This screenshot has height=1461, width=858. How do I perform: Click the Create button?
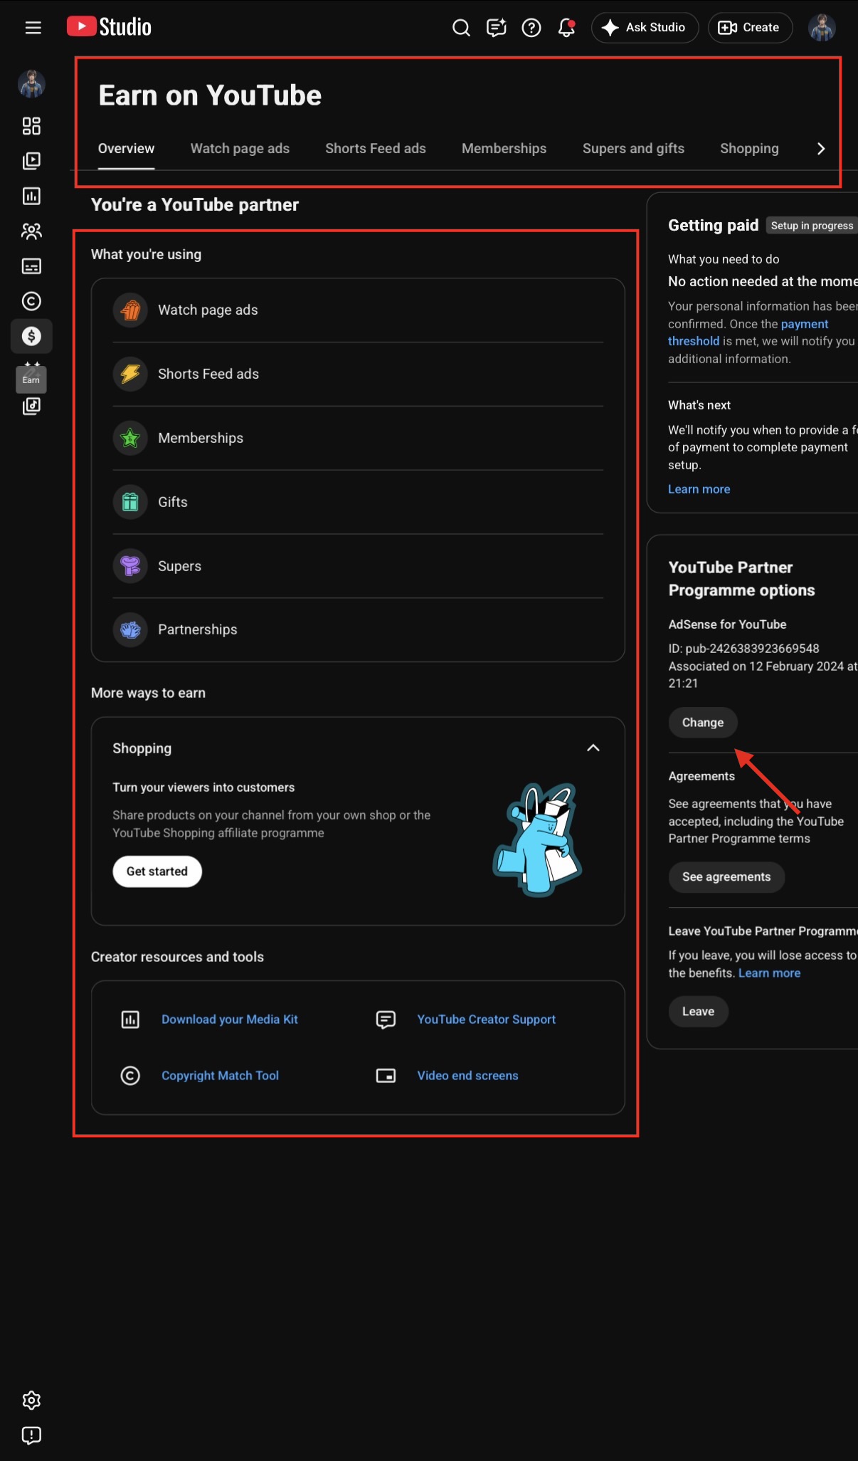coord(750,28)
